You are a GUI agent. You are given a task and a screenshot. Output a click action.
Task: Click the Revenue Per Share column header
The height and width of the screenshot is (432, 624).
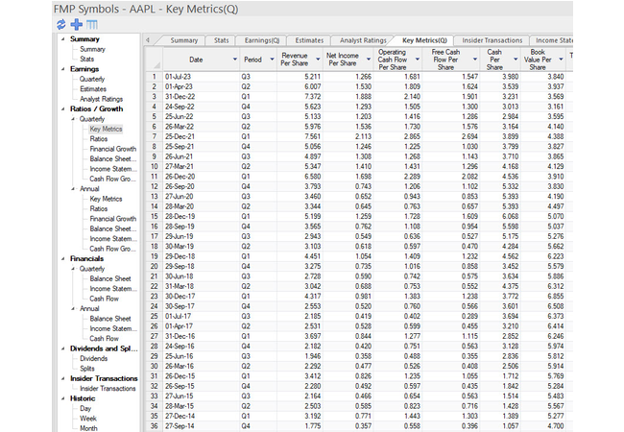coord(295,60)
